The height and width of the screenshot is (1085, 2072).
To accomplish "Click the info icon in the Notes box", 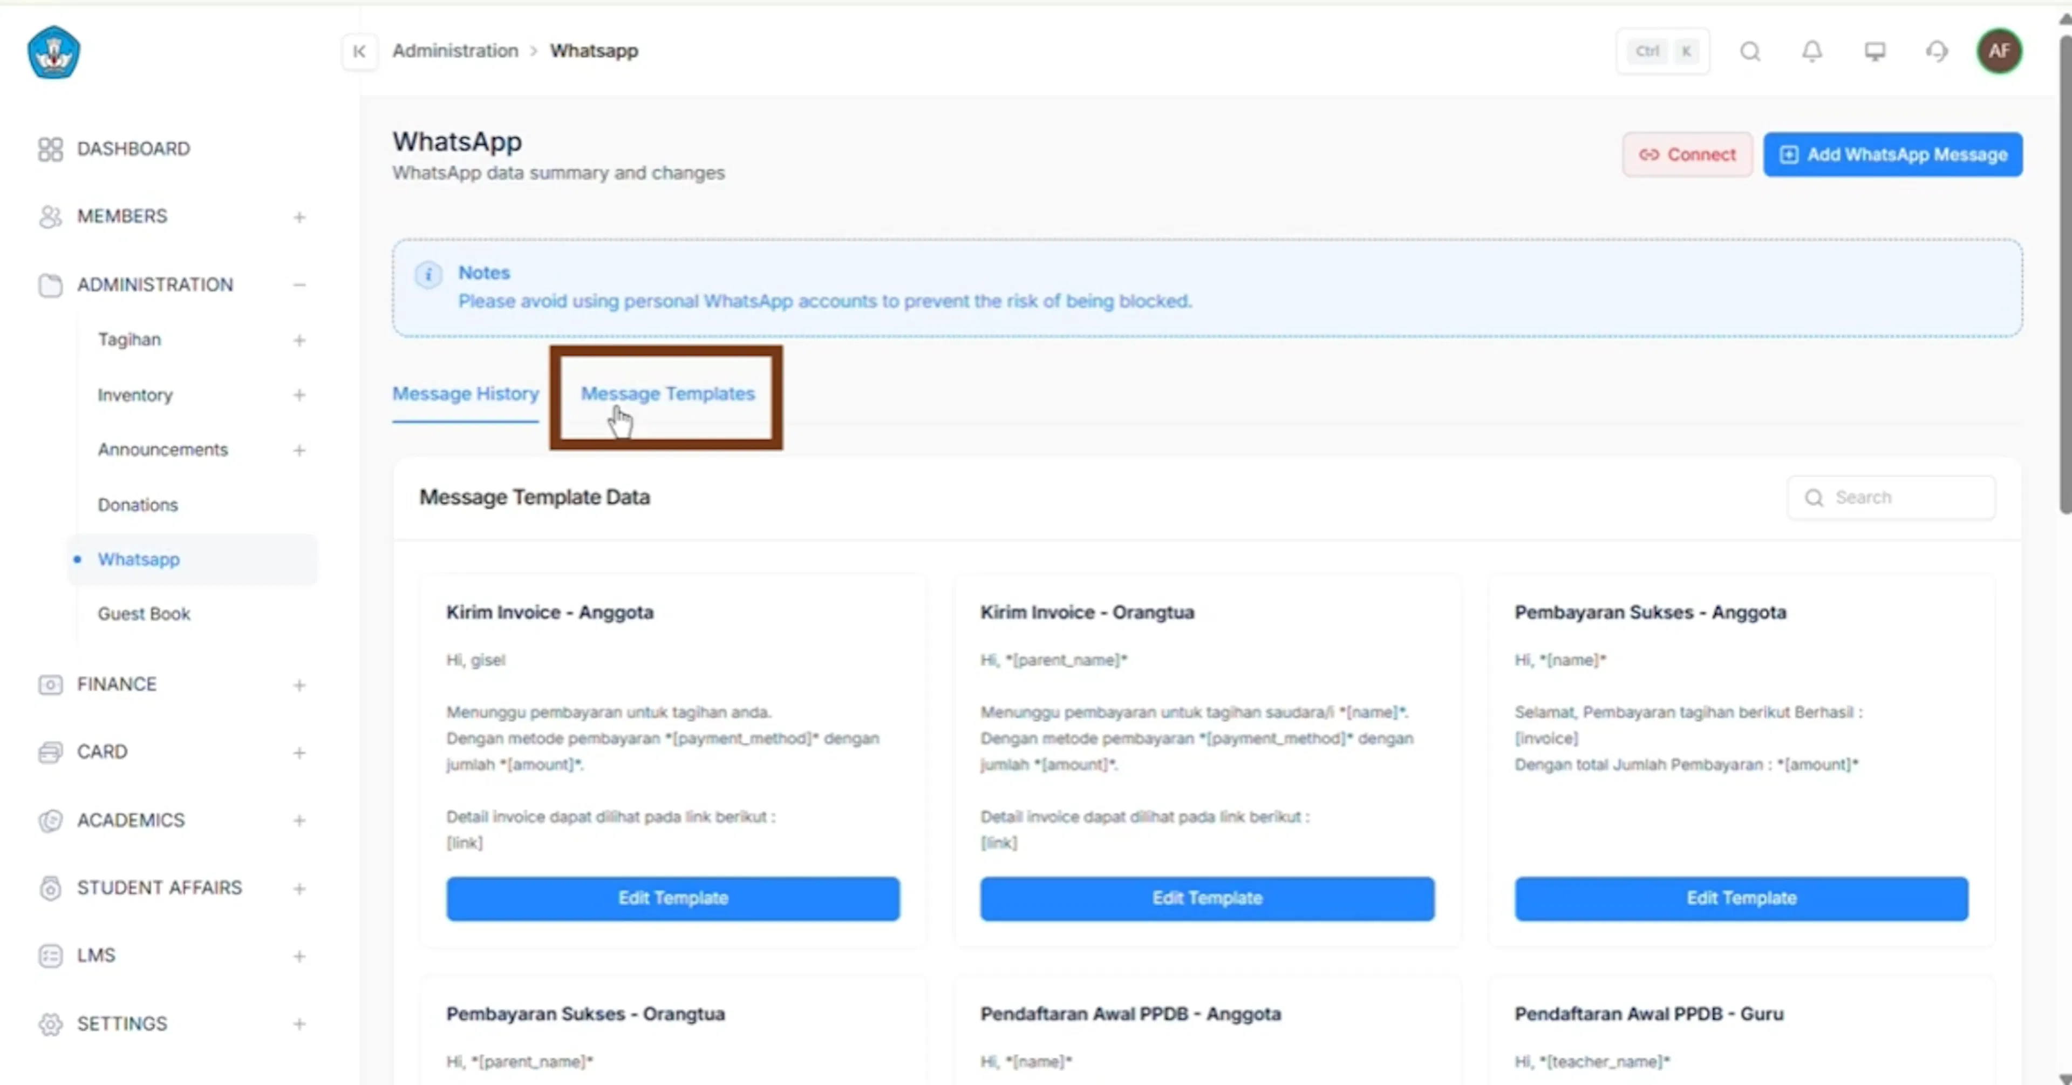I will click(428, 274).
